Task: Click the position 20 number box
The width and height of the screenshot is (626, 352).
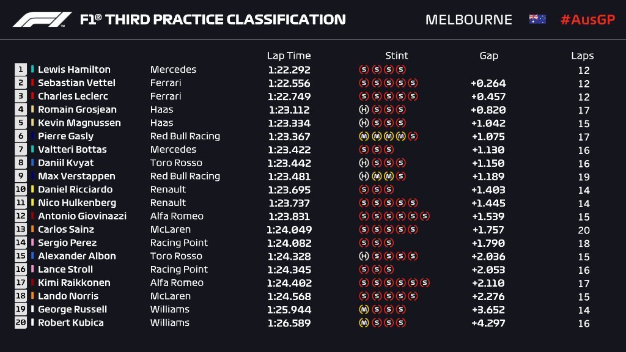Action: [21, 323]
